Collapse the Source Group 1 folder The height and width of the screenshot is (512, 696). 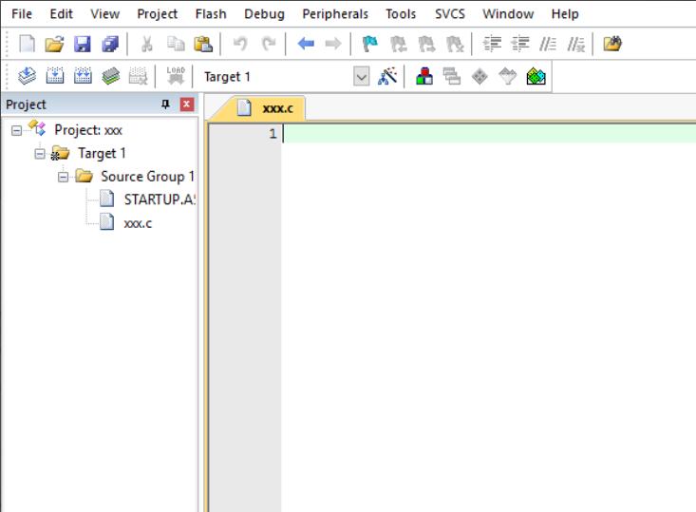(x=63, y=177)
